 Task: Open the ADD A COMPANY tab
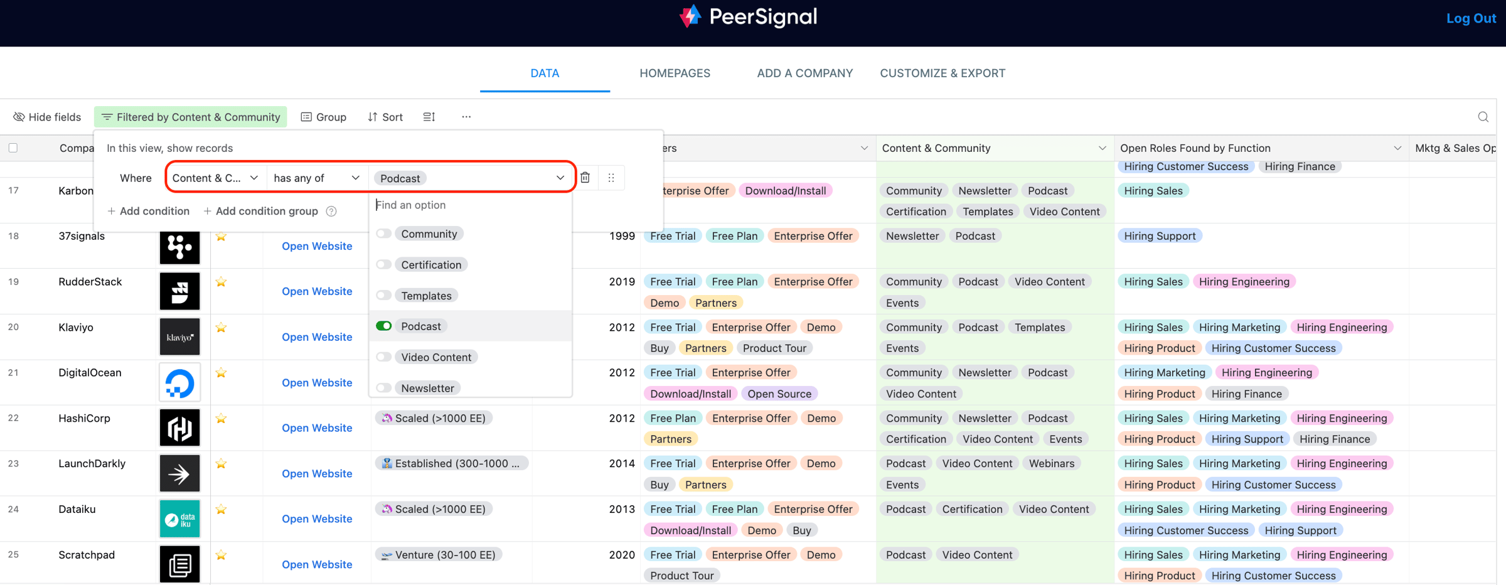[804, 73]
